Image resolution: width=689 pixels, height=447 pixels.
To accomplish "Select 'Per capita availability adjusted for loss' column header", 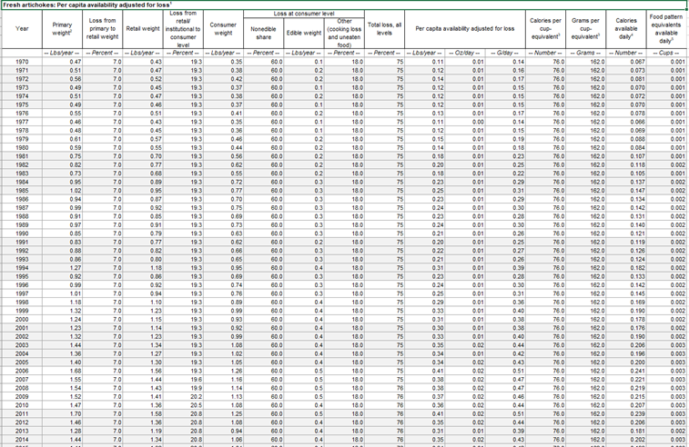I will pos(465,29).
